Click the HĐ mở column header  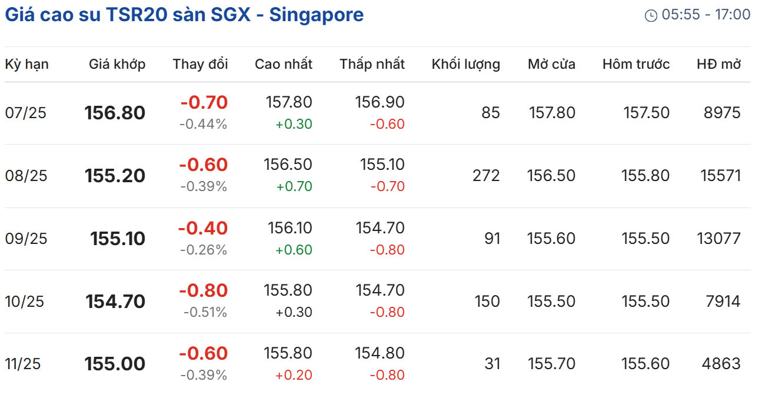click(x=718, y=64)
